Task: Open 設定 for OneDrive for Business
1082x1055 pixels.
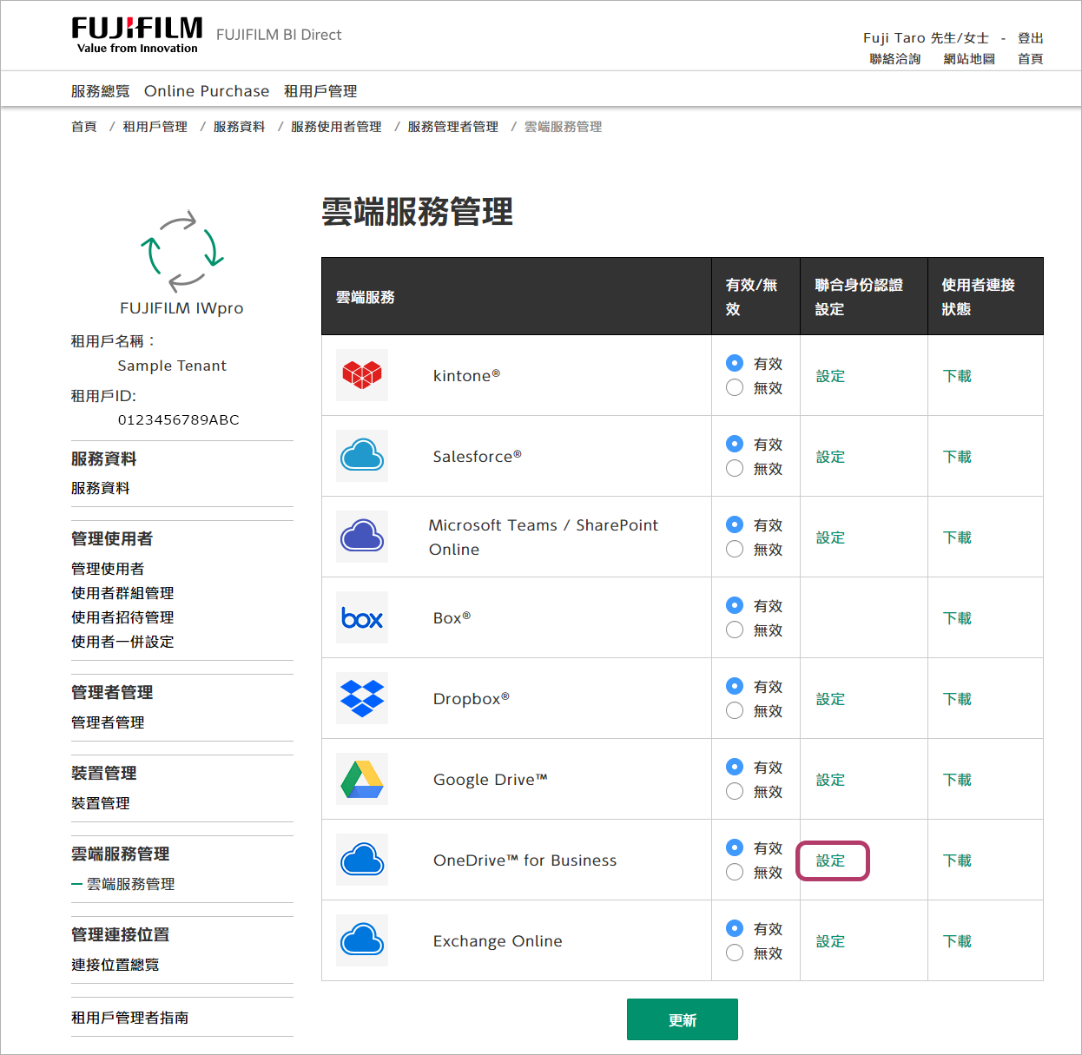Action: click(x=831, y=860)
